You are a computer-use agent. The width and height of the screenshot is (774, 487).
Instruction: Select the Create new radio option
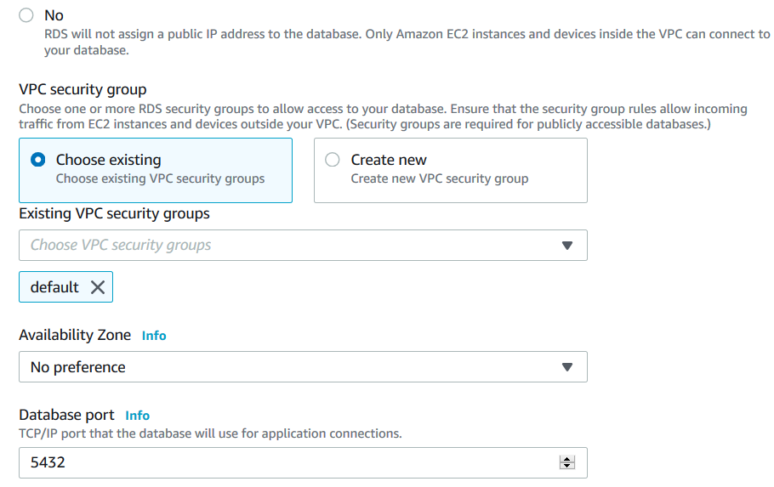point(333,160)
